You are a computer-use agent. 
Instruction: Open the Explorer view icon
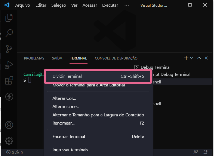[9, 17]
